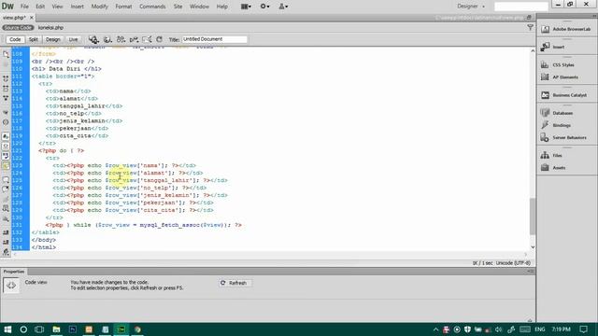
Task: Open the koneksi.php related file
Action: (x=50, y=27)
